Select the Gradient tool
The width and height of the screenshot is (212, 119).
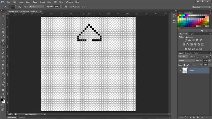point(3,60)
